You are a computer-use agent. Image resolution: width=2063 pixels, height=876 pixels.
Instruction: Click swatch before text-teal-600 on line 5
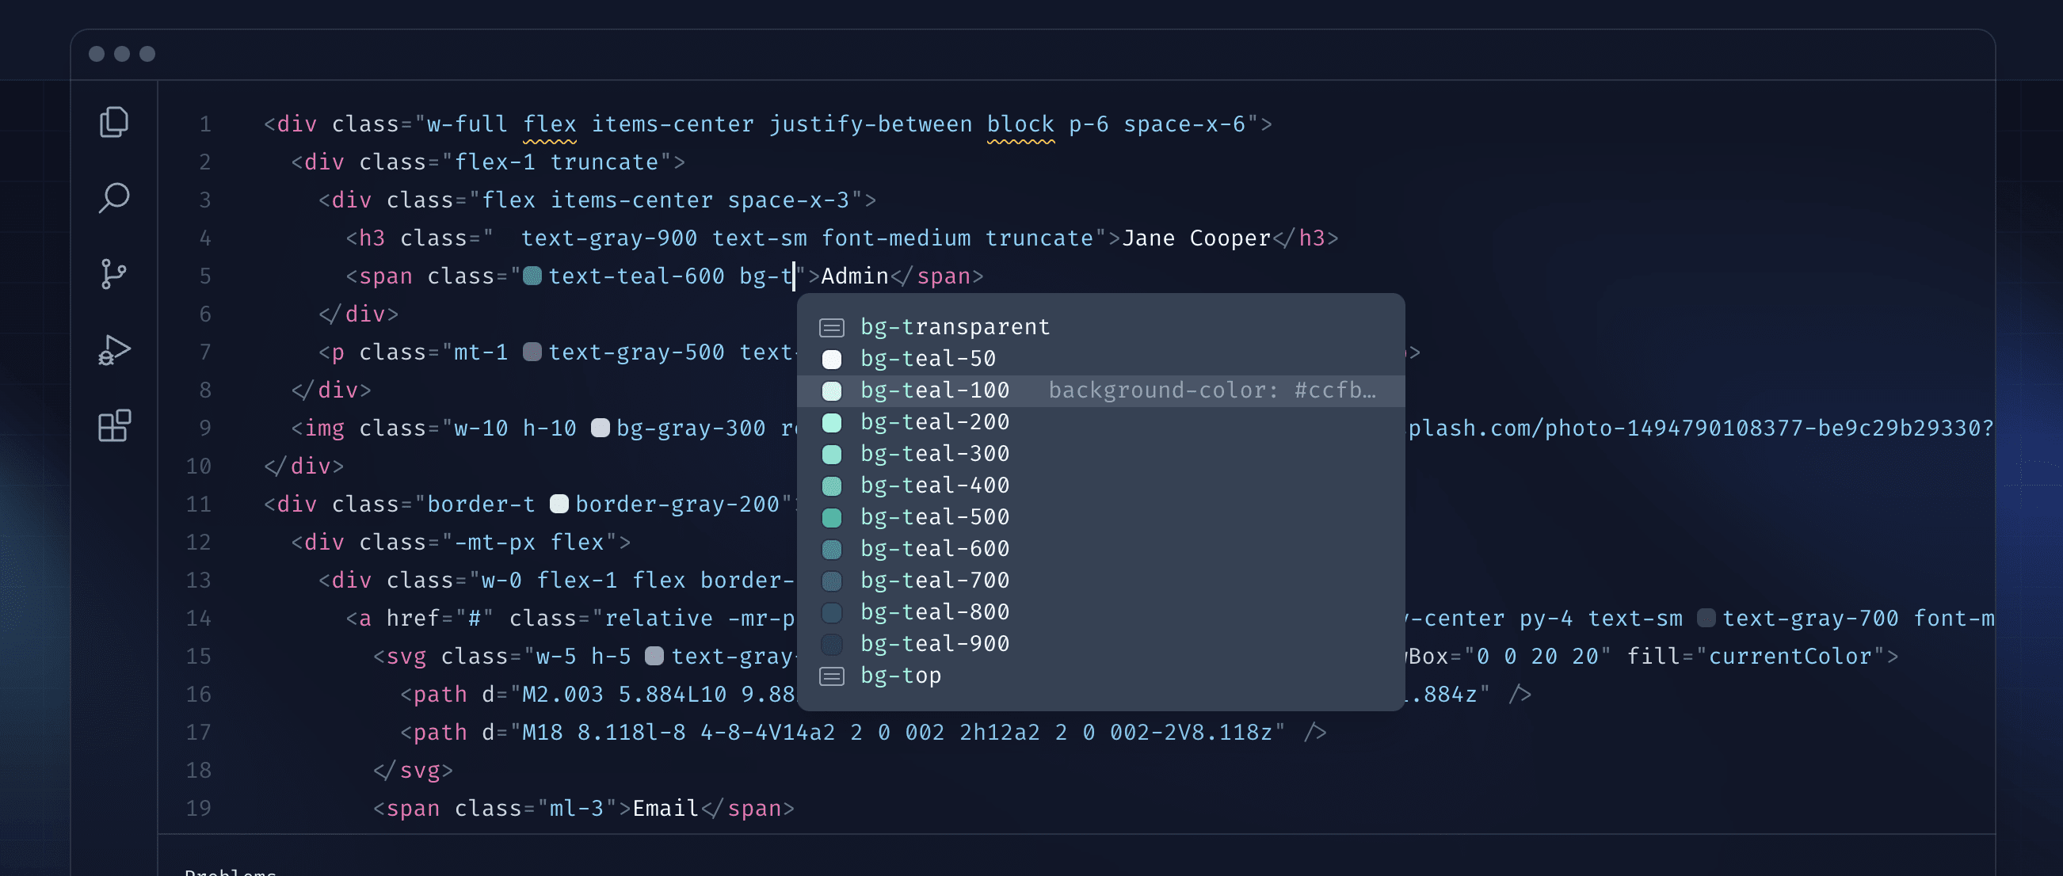[x=532, y=276]
